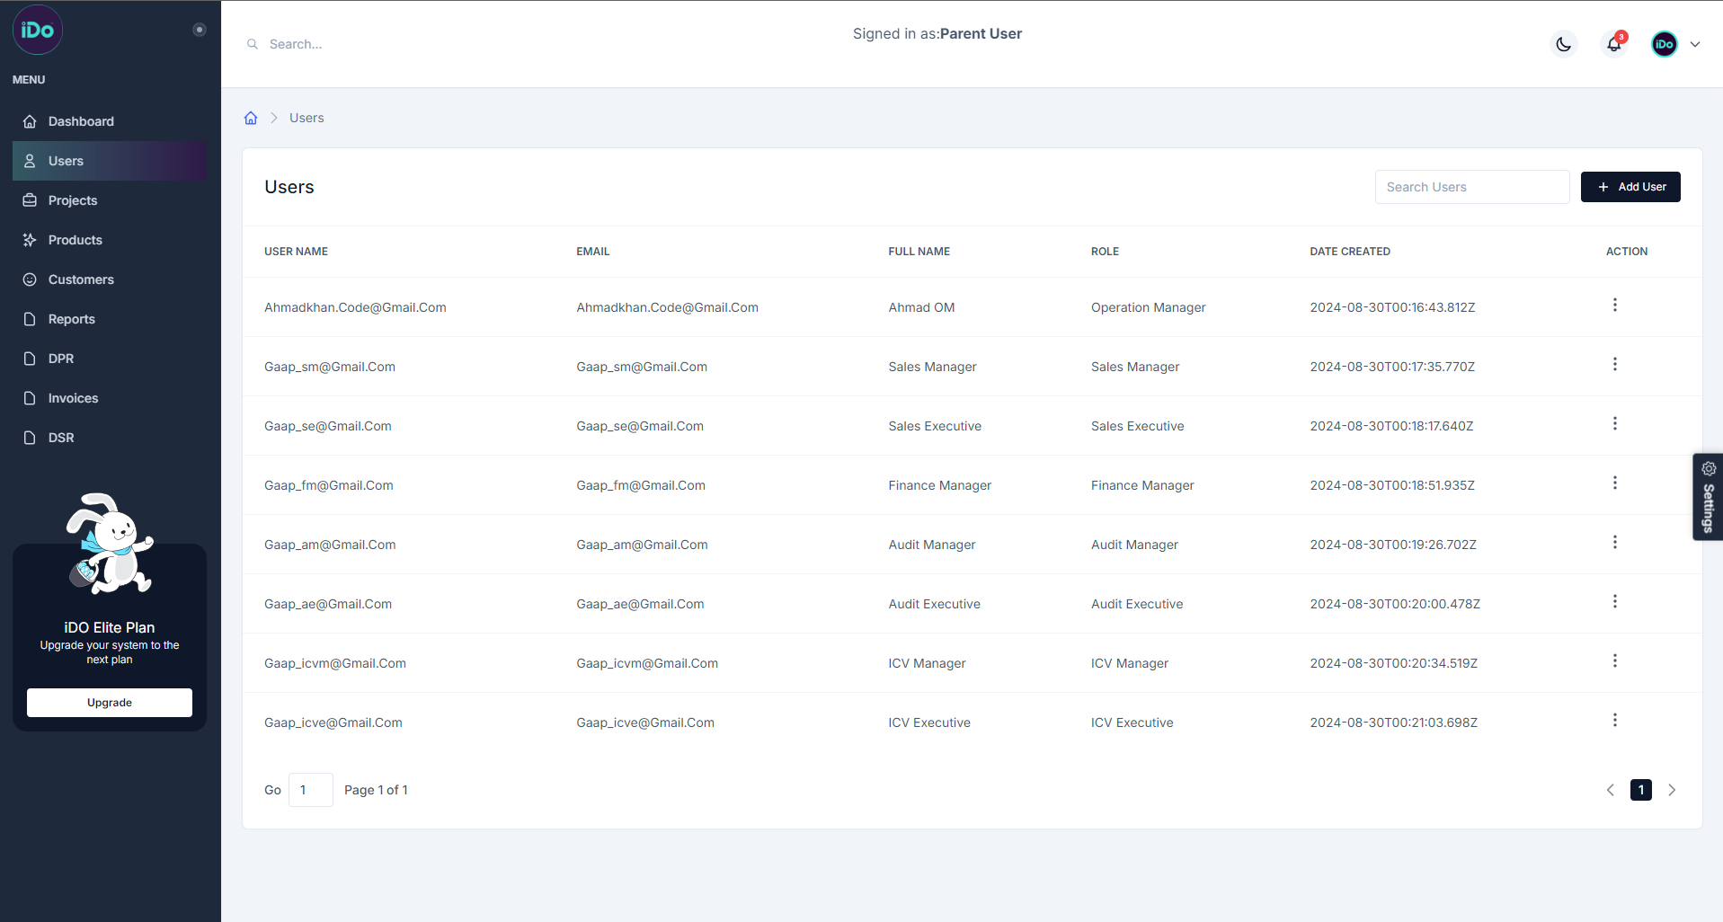Go to the previous page arrow

(x=1610, y=790)
